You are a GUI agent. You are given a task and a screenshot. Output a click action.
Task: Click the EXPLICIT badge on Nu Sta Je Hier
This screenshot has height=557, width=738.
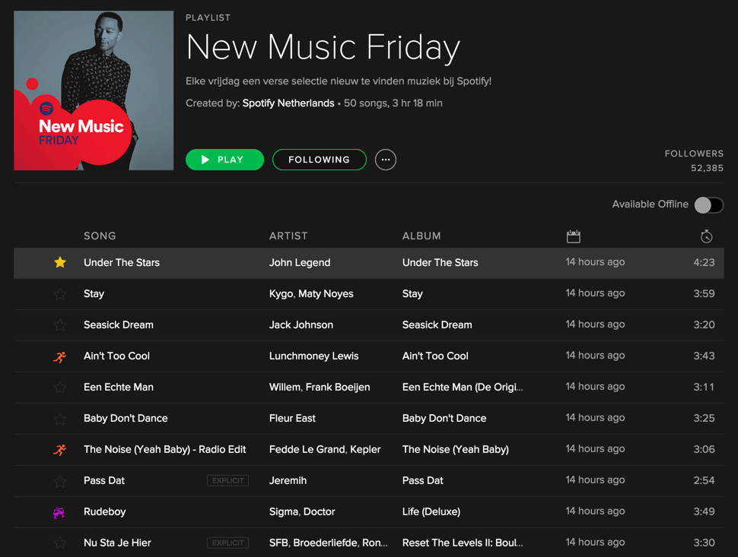point(227,543)
